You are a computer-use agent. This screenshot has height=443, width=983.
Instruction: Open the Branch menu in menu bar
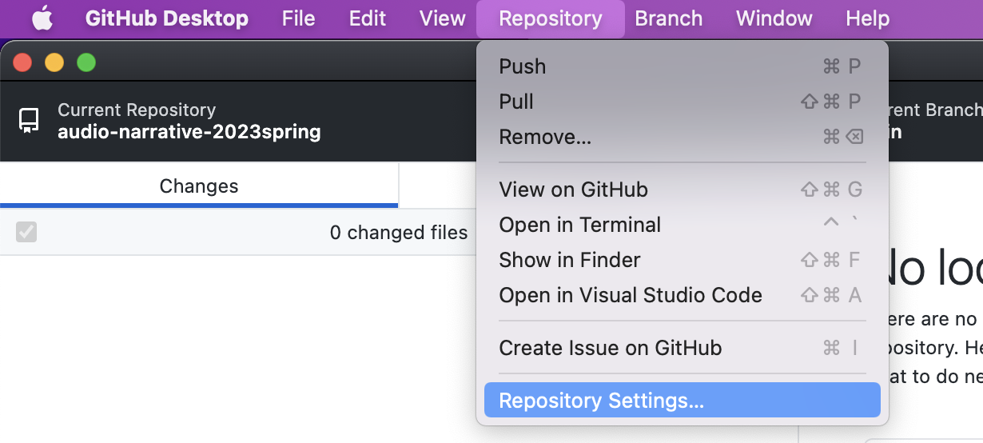click(668, 18)
